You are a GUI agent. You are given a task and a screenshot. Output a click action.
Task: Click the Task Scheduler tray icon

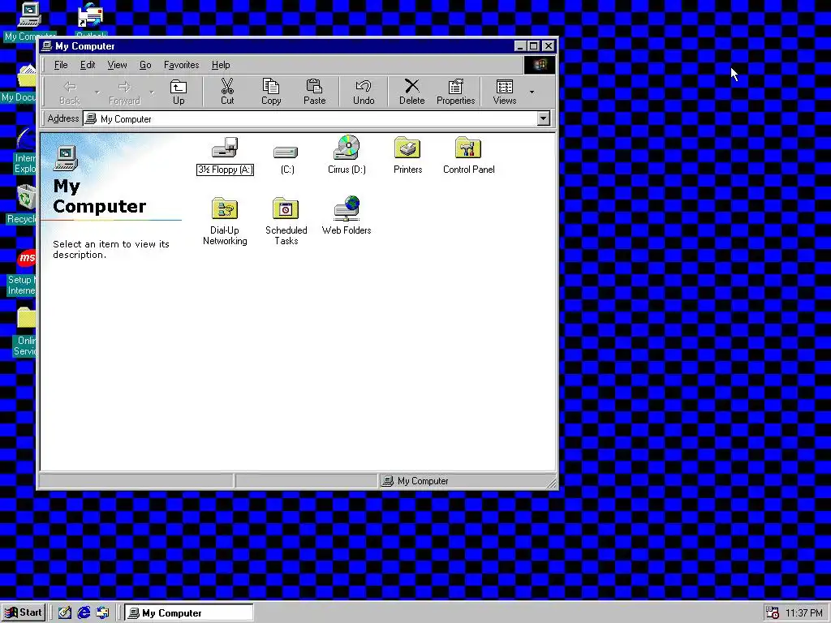(x=773, y=613)
